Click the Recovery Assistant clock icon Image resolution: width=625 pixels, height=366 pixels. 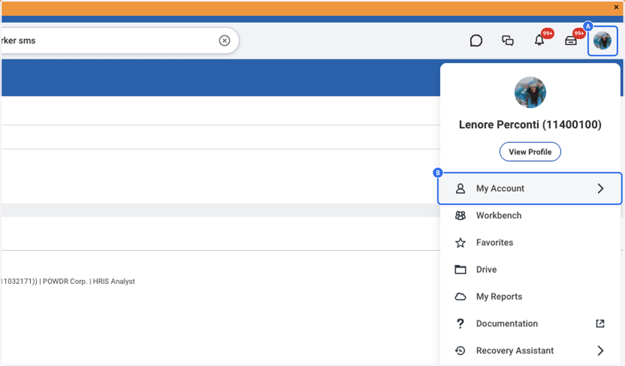[460, 351]
